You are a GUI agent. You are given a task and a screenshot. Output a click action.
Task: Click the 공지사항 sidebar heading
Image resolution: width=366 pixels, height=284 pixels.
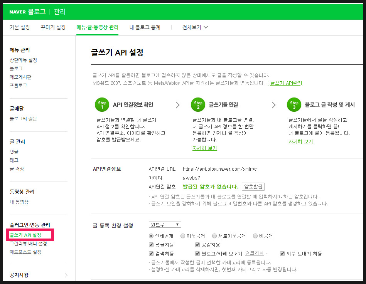tap(19, 275)
